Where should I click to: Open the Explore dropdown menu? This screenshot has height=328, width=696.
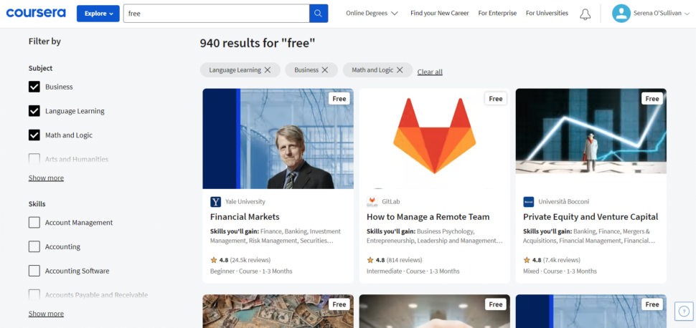click(x=98, y=14)
